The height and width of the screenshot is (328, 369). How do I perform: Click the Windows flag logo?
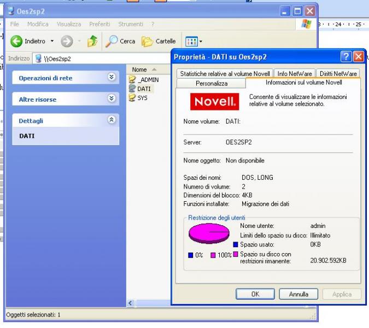point(306,24)
